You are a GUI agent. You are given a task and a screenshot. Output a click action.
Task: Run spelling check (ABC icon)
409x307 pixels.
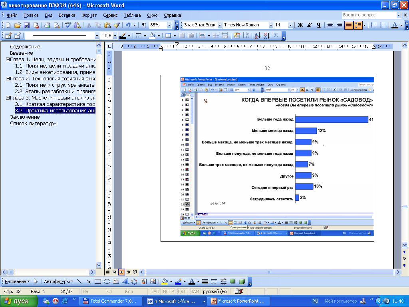[68, 25]
